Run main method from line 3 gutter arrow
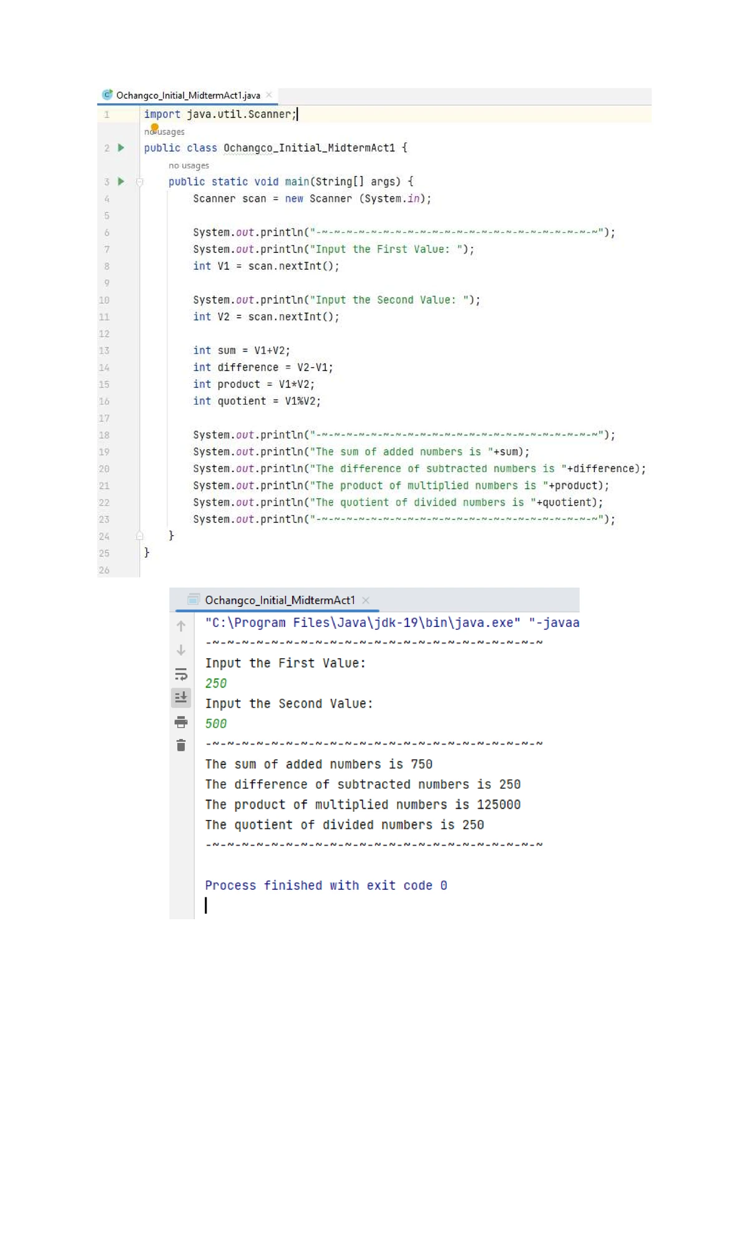Viewport: 749px width, 1234px height. 121,182
